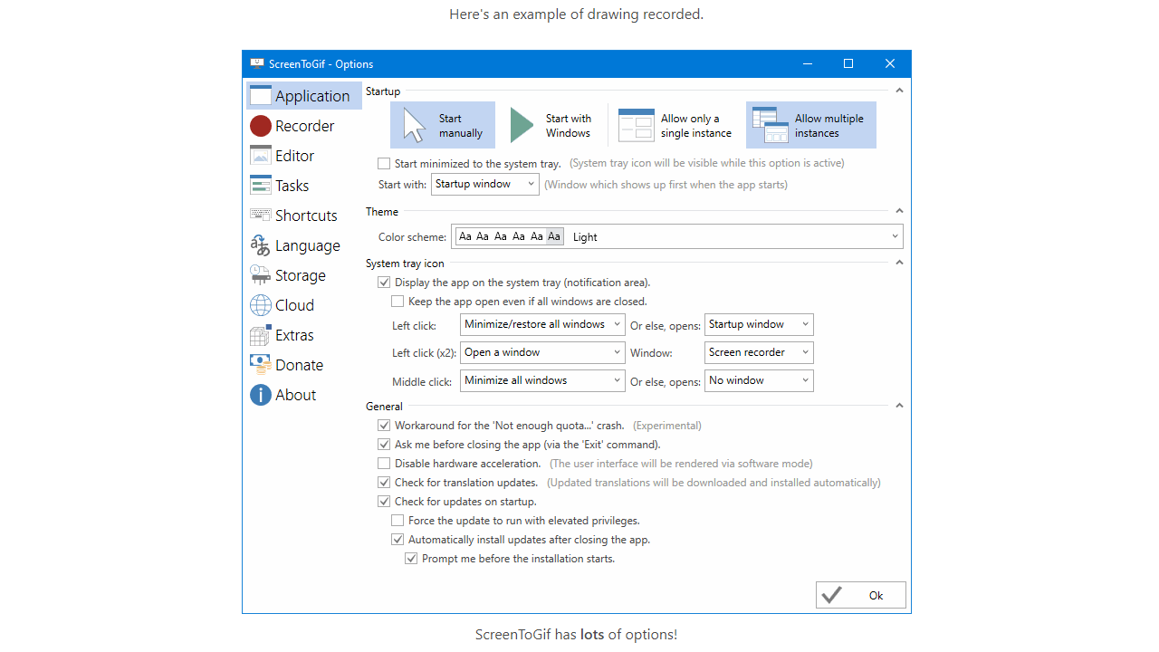
Task: Open the Middle click action dropdown
Action: (542, 380)
